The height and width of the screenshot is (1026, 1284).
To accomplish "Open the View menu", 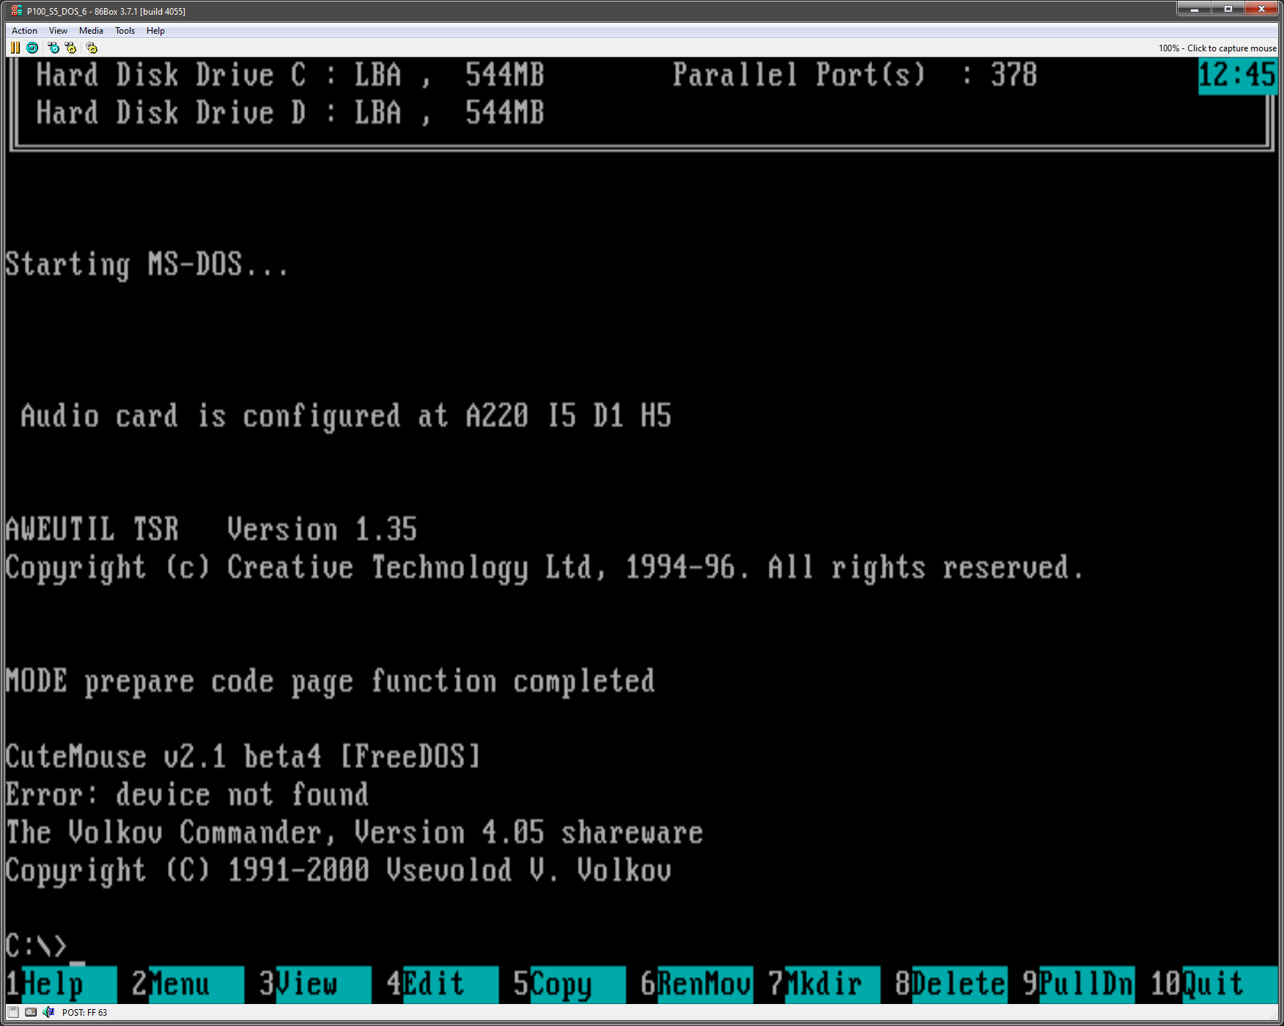I will point(58,30).
